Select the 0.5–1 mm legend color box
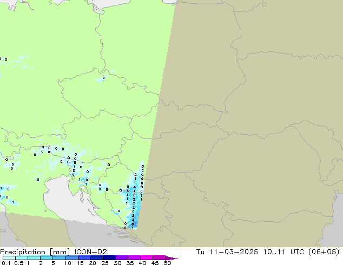 tap(22, 258)
